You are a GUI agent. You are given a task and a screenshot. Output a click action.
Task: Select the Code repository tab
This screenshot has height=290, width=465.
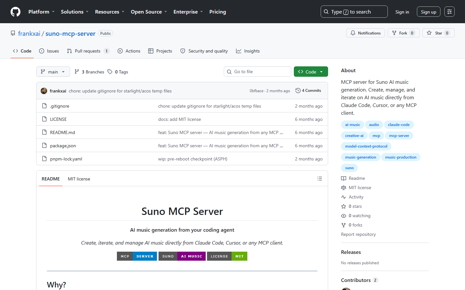pyautogui.click(x=22, y=51)
